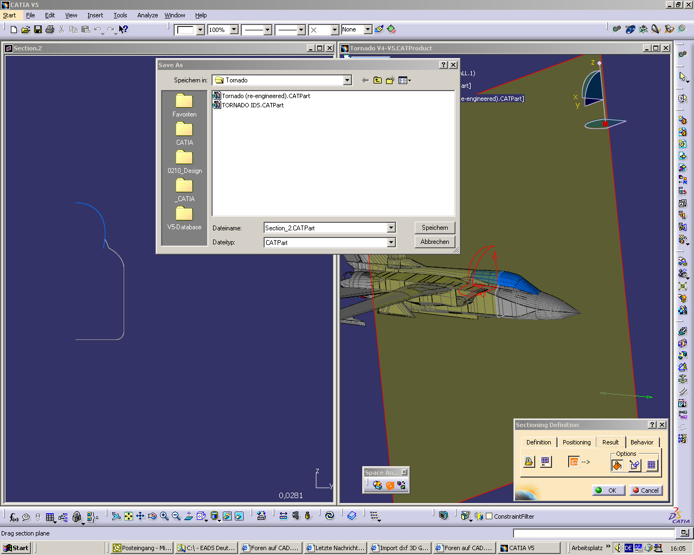Open the 100% transparency dropdown
This screenshot has width=694, height=555.
pos(234,30)
